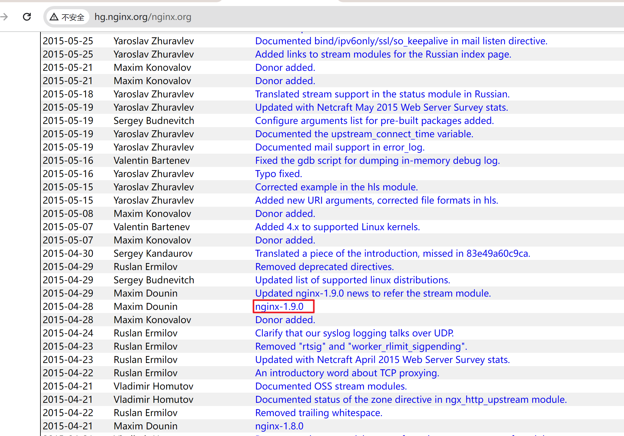This screenshot has height=436, width=624.
Task: Open 'Configure arguments list for pre-built packages' link
Action: 374,120
